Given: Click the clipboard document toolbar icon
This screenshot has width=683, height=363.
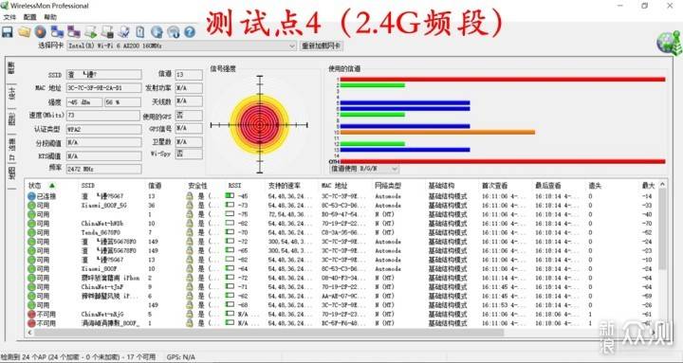Looking at the screenshot, I should point(140,32).
